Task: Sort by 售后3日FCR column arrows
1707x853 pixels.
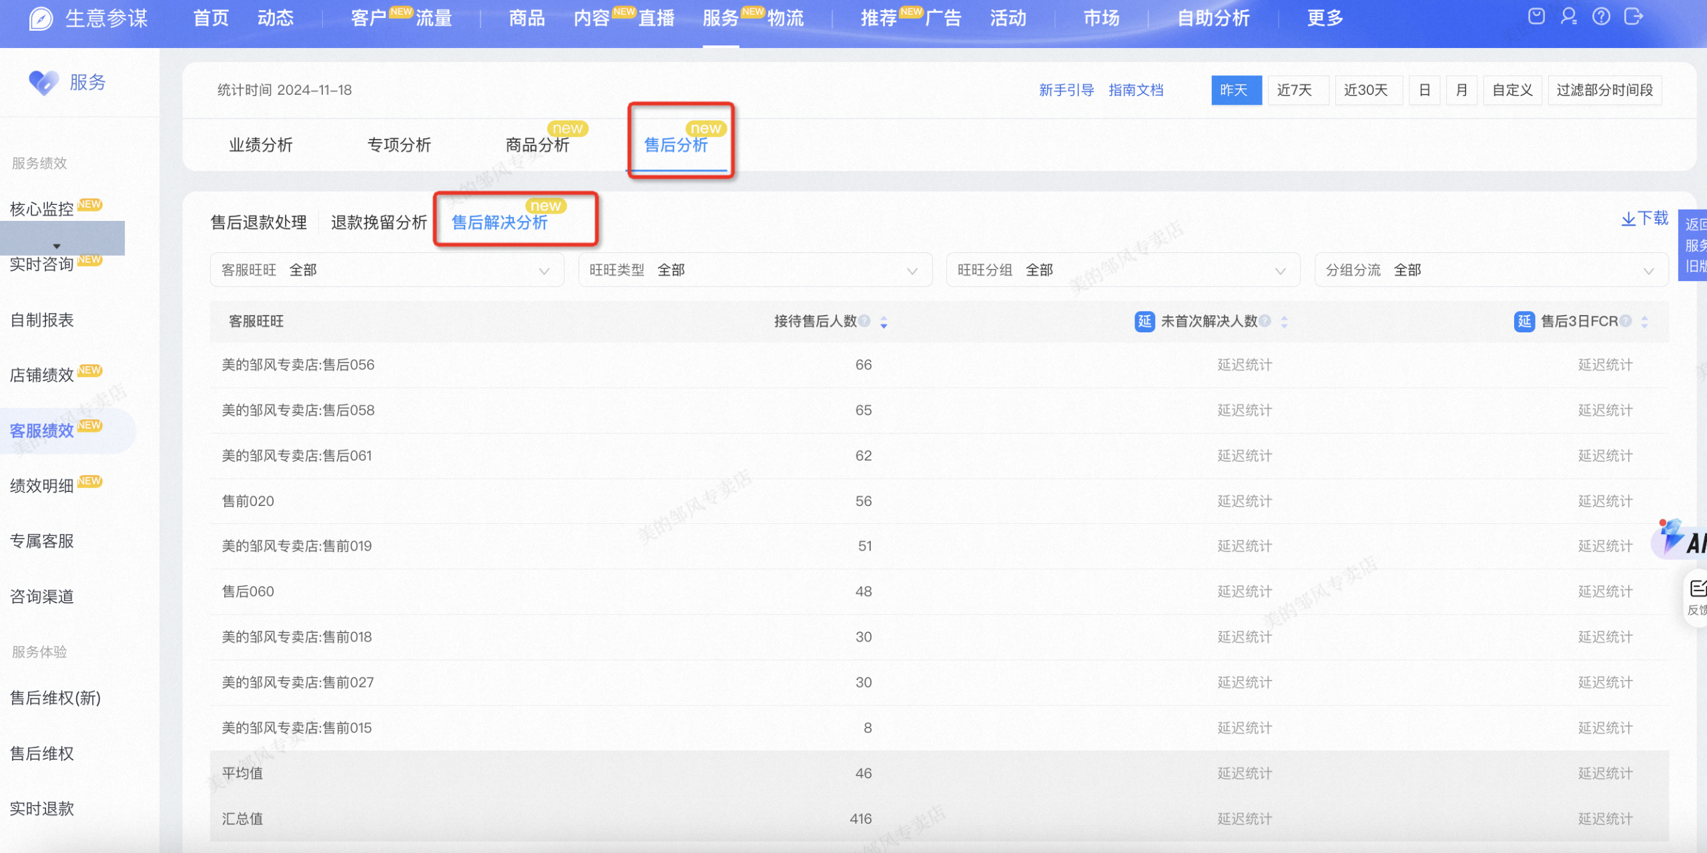Action: [x=1644, y=322]
